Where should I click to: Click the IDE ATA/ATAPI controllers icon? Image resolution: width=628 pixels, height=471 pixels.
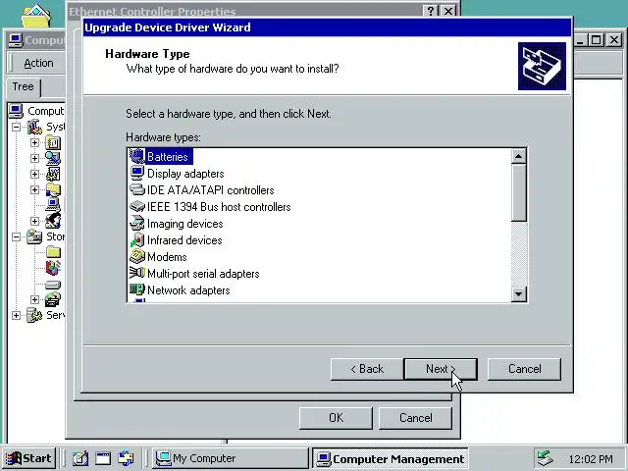pos(137,189)
